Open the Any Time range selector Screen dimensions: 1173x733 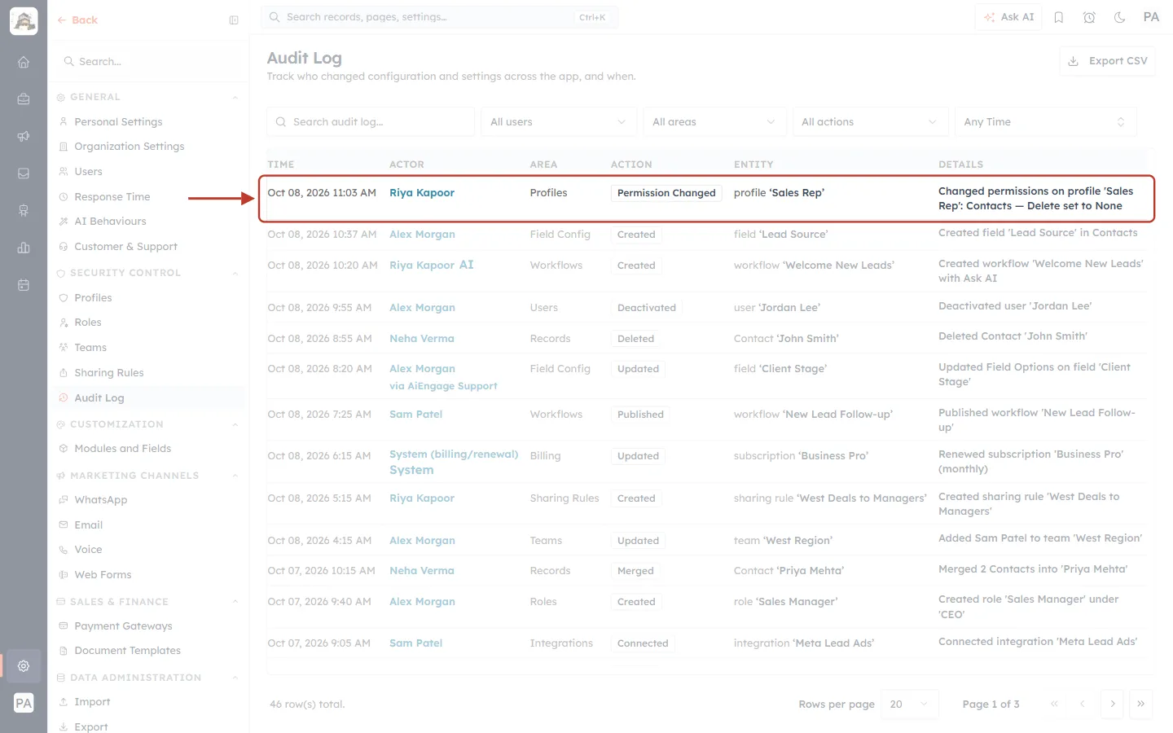[1045, 122]
